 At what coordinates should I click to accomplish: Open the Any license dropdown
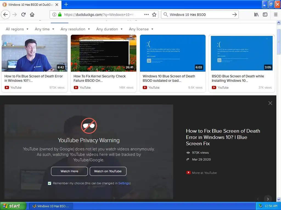(x=141, y=29)
